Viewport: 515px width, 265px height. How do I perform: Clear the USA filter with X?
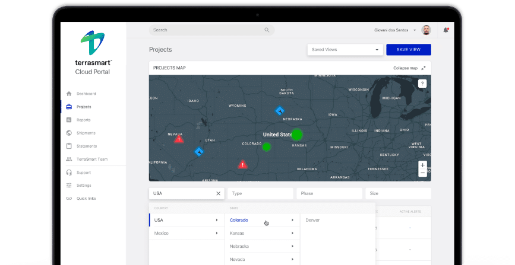(218, 193)
